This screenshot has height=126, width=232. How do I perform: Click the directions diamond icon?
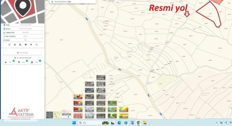point(15,45)
